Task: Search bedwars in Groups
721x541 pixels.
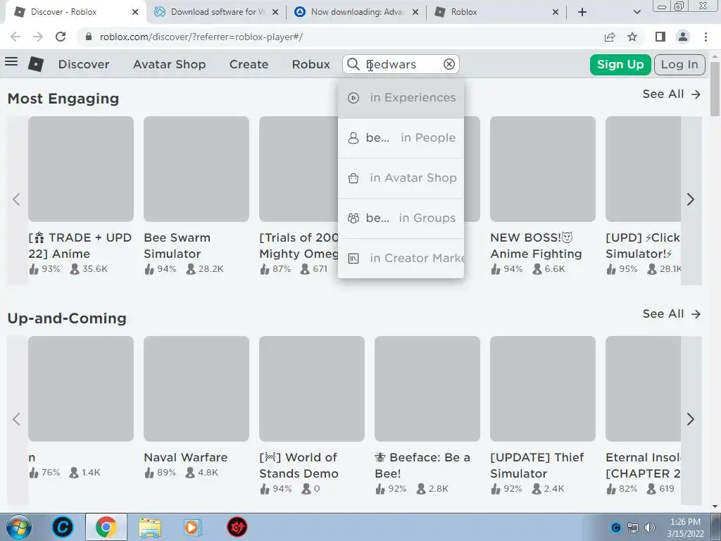Action: (x=401, y=218)
